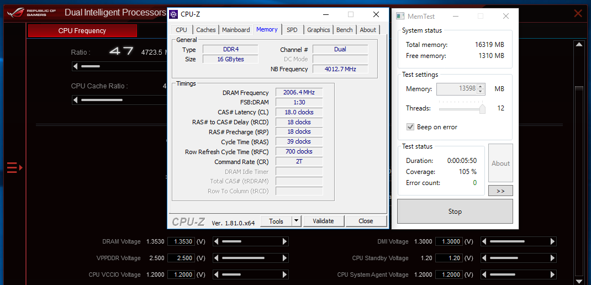Increase VPPDDR Voltage with right arrow
Screen dimensions: 591x285
[x=285, y=258]
